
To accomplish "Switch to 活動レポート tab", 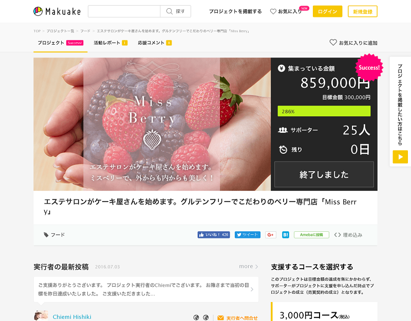I will click(x=110, y=43).
